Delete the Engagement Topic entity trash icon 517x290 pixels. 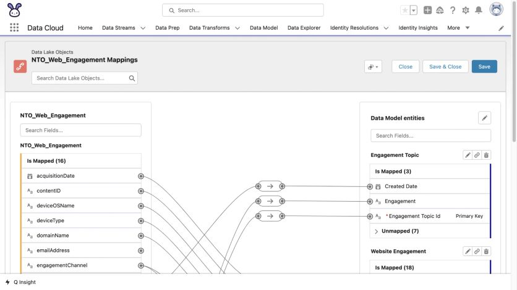tap(486, 155)
